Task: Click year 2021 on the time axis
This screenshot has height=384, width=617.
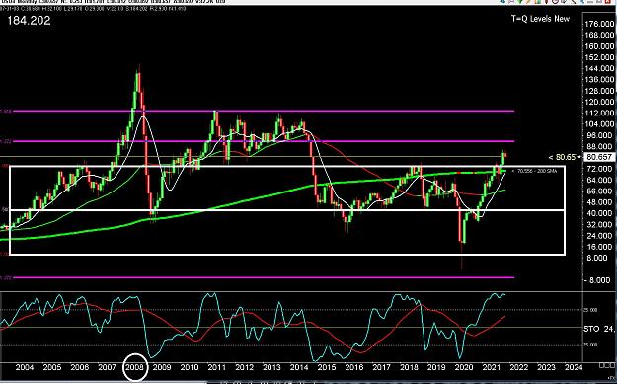Action: (492, 367)
